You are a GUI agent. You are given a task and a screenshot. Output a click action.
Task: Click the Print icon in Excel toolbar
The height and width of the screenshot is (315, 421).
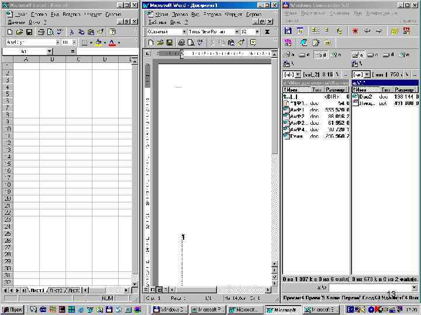(x=41, y=32)
